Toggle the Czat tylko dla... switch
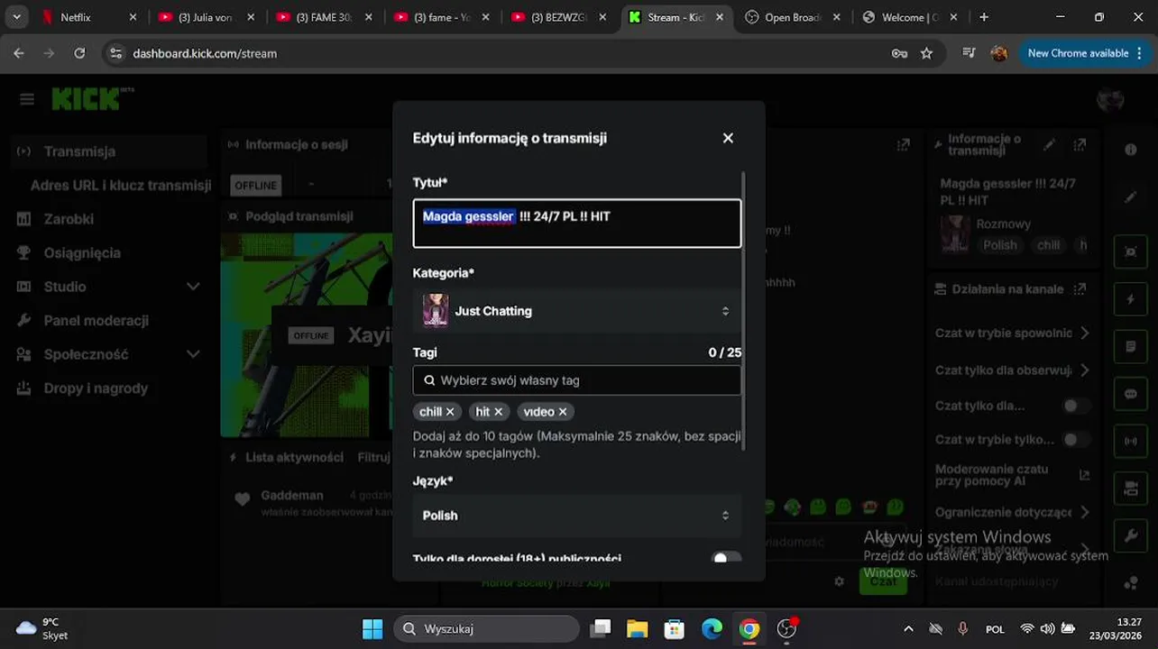This screenshot has width=1158, height=649. [1075, 406]
